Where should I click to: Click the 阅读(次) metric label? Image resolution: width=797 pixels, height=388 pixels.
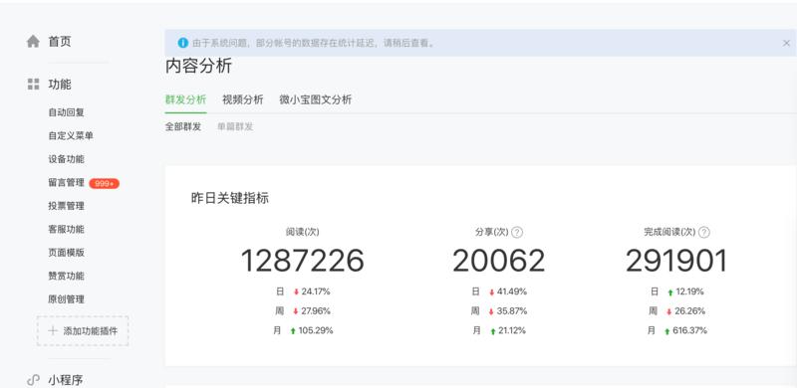[x=303, y=232]
